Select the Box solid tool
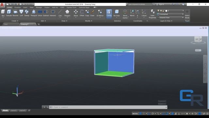 click(3, 13)
